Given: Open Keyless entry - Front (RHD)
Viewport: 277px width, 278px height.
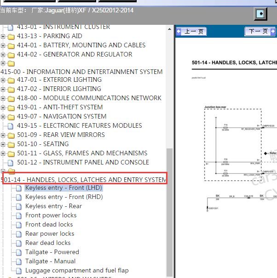Looking at the screenshot, I should [64, 197].
